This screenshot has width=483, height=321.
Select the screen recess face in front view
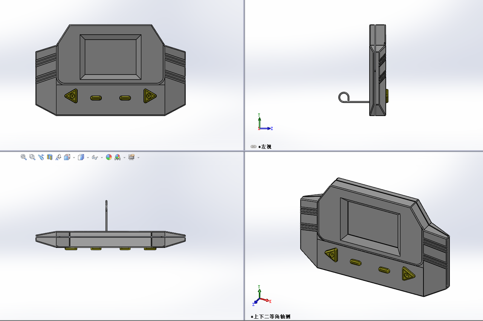(110, 57)
